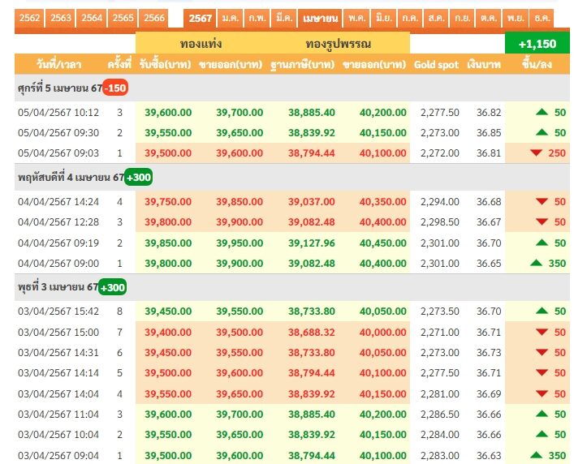This screenshot has width=574, height=464.
Task: Click the date cell 03/04/2567 15:42
Action: coord(58,311)
